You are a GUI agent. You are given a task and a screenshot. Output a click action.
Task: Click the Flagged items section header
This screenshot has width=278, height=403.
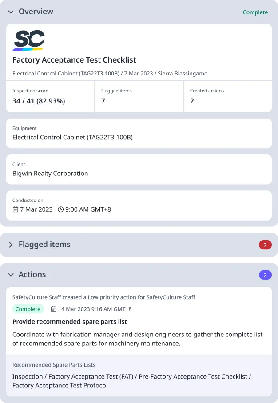tap(45, 245)
